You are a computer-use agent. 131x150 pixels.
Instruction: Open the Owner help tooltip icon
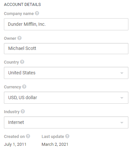point(19,38)
